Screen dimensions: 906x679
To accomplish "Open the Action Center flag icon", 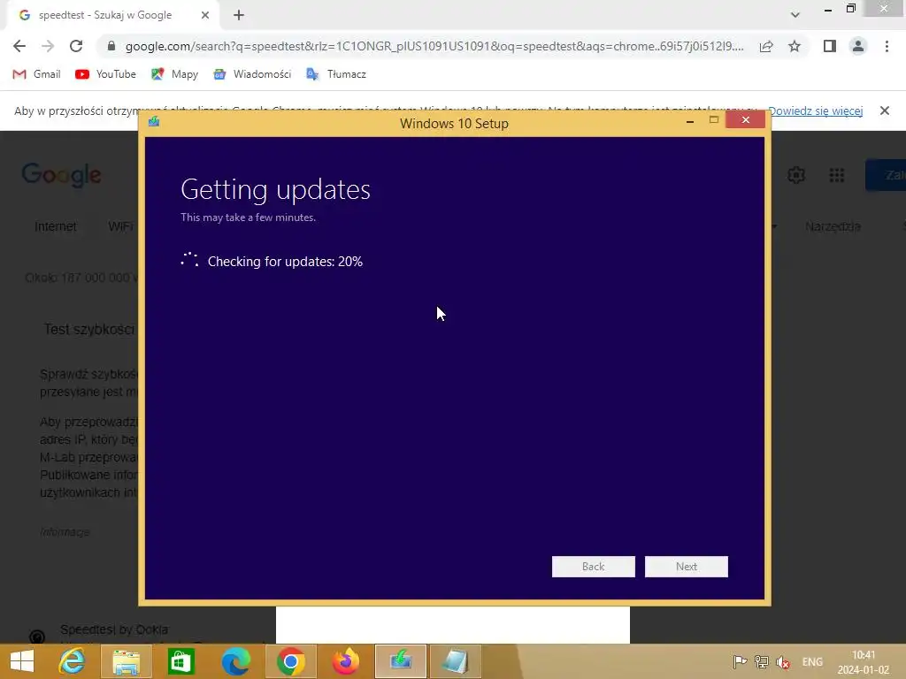I will (x=740, y=662).
